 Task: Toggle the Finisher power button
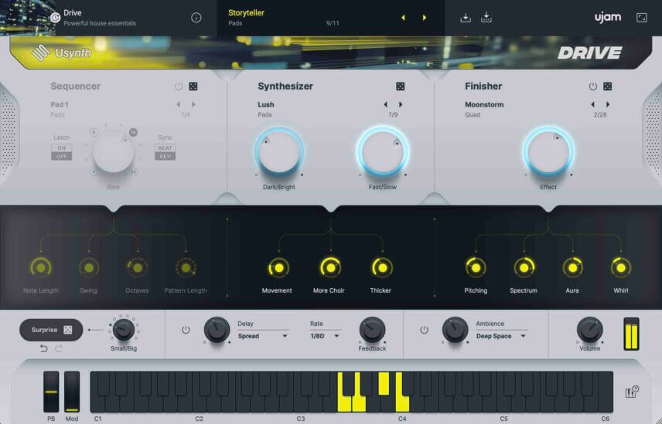(x=592, y=86)
